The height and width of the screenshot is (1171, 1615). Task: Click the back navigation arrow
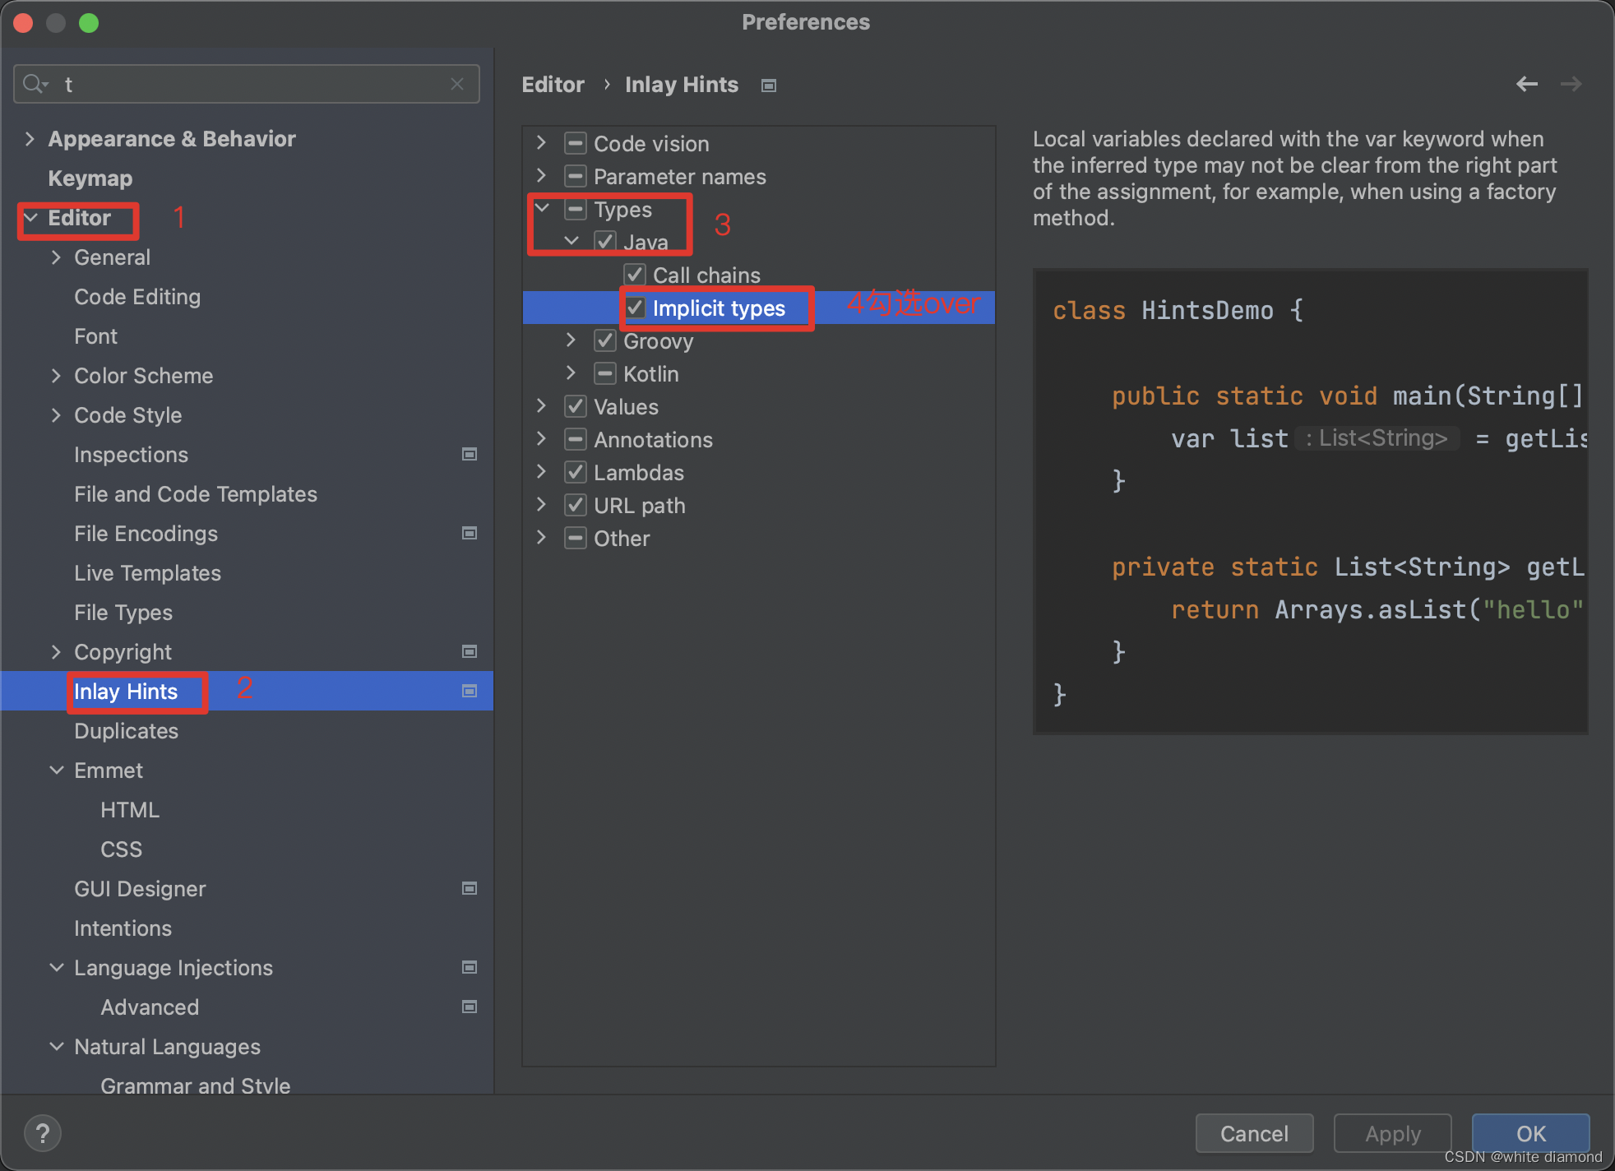click(1526, 84)
